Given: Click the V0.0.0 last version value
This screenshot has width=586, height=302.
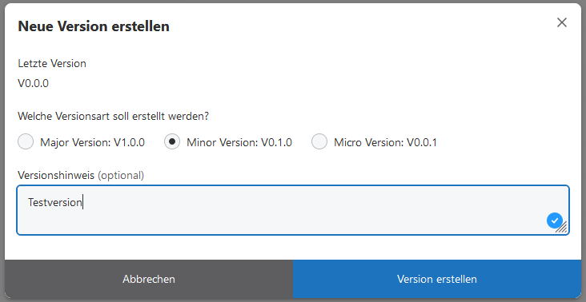Looking at the screenshot, I should [34, 83].
